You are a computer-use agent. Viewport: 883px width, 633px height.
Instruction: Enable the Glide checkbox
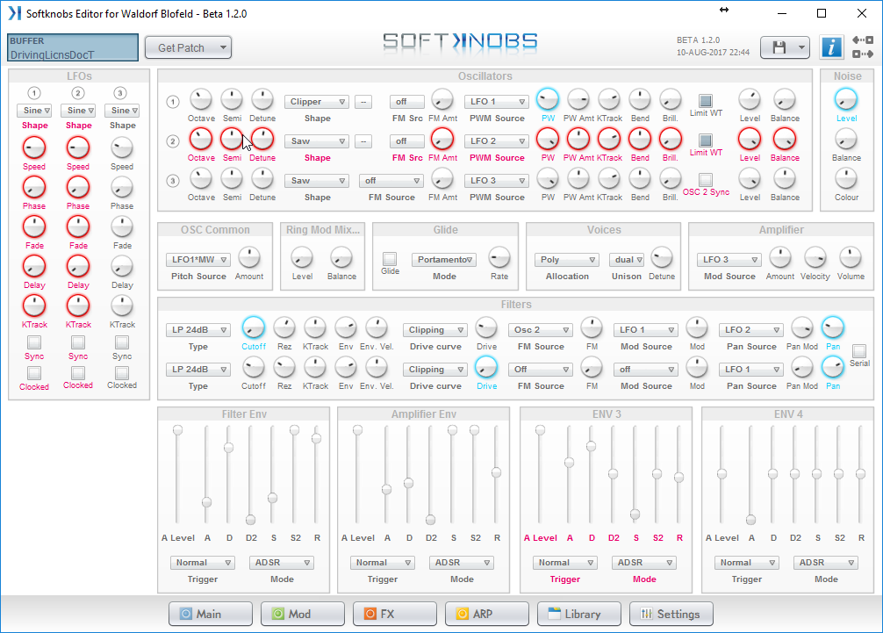[389, 258]
